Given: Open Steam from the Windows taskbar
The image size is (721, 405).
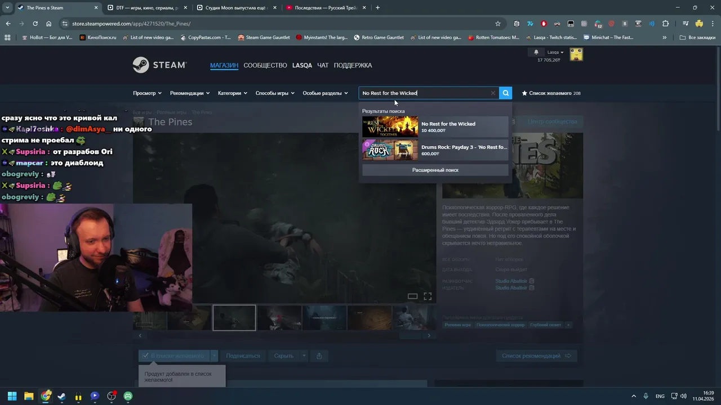Looking at the screenshot, I should coord(61,396).
